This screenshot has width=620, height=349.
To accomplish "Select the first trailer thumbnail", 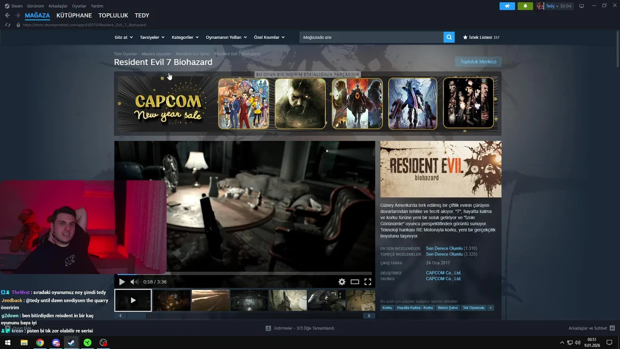I will coord(133,301).
